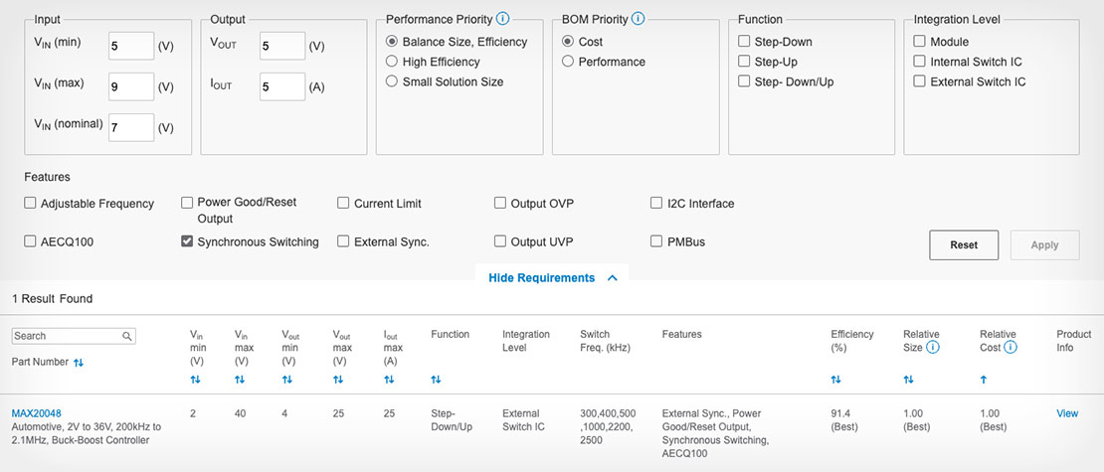Enable the AECQ100 checkbox
Screen dimensions: 1104x472
pyautogui.click(x=31, y=241)
